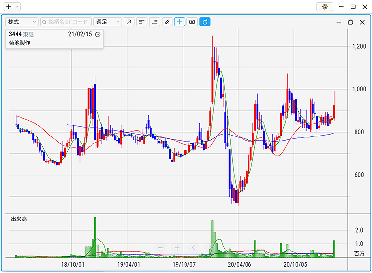The image size is (372, 273).
Task: Restore the inner chart panel window
Action: click(x=350, y=22)
